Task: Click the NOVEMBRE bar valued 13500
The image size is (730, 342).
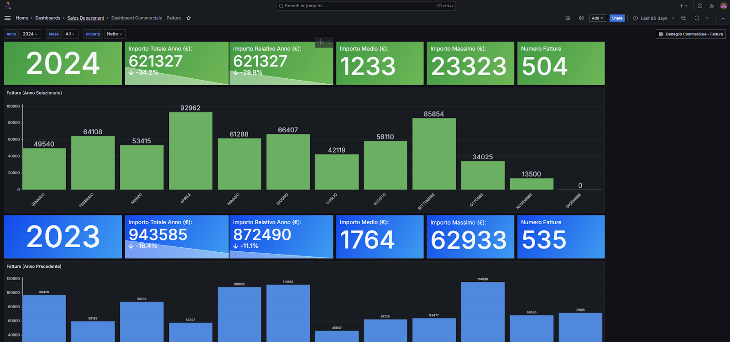Action: 532,184
